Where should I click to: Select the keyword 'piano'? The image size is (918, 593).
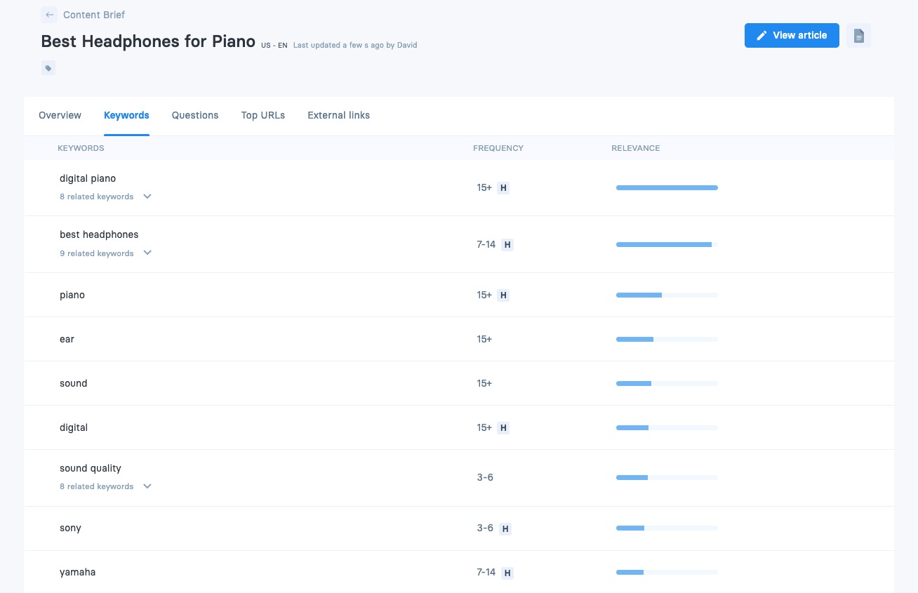coord(72,295)
